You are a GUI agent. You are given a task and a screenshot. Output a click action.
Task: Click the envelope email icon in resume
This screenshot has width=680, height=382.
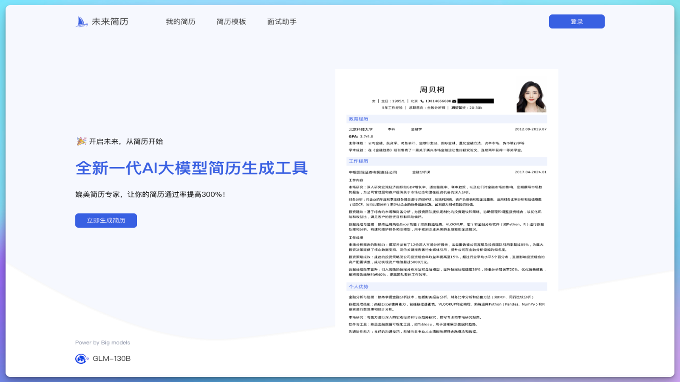click(x=454, y=101)
